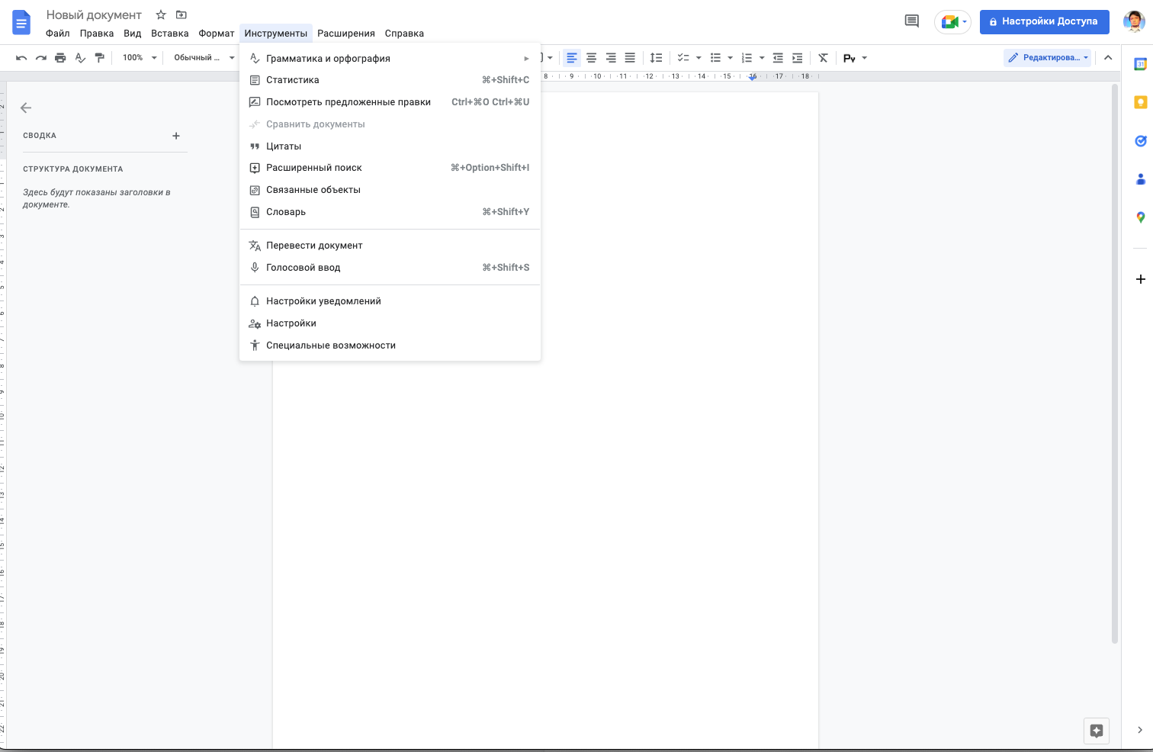Open the zoom 100% dropdown
The width and height of the screenshot is (1153, 752).
point(140,58)
